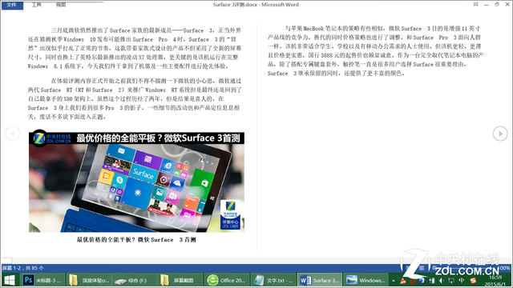Select the image caption 最优价格的全能平板？微软Surface 3首测
The width and height of the screenshot is (513, 288).
(x=136, y=240)
